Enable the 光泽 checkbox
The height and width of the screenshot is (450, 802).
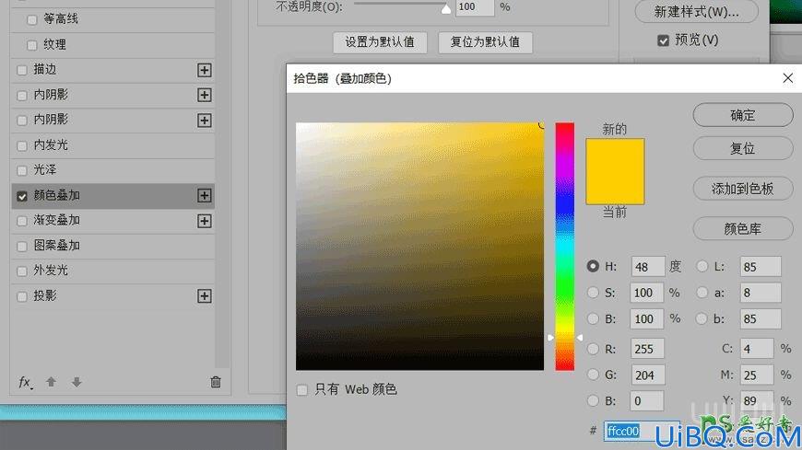point(22,170)
